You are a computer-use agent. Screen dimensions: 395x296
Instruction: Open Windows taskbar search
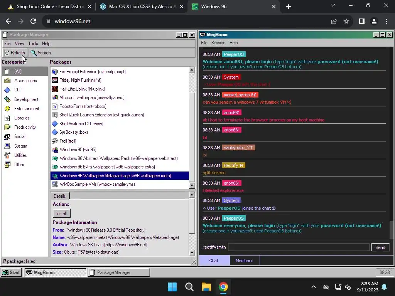pyautogui.click(x=189, y=287)
